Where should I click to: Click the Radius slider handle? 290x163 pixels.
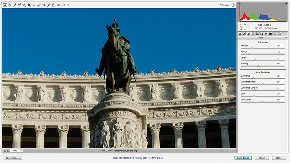click(x=249, y=54)
